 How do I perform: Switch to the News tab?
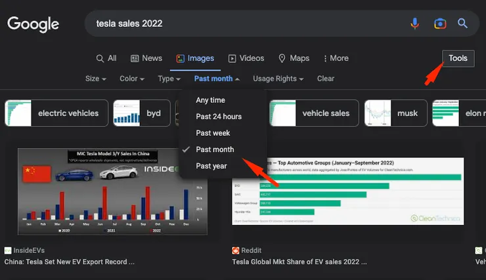[x=146, y=58]
